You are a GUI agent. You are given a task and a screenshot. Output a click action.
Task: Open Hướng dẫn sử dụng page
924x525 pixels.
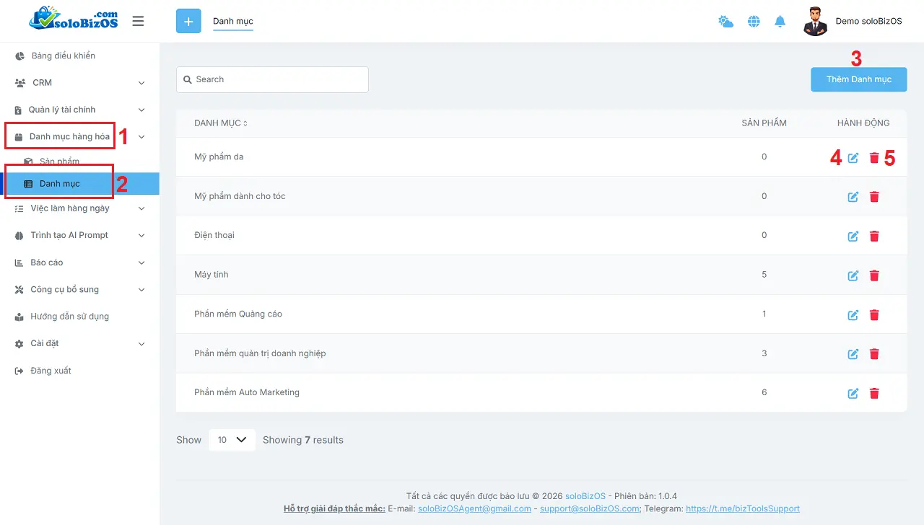click(x=69, y=317)
